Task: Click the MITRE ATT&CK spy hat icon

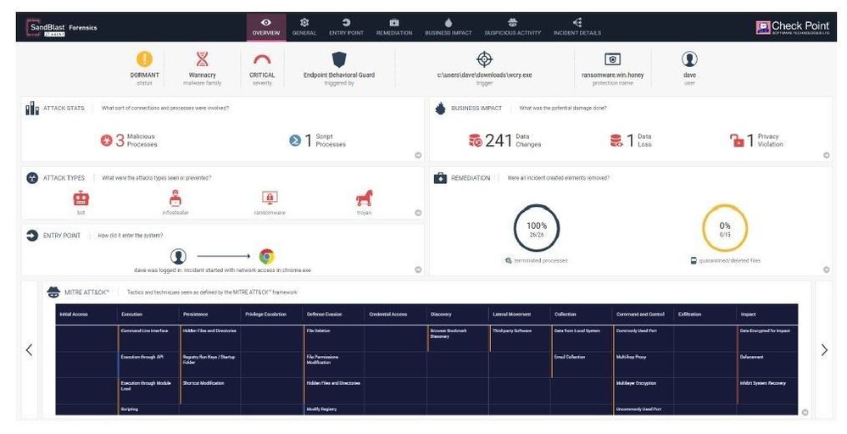Action: (53, 292)
